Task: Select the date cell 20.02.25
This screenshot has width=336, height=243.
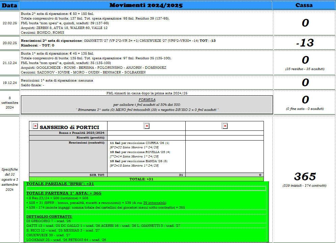Action: (x=10, y=43)
